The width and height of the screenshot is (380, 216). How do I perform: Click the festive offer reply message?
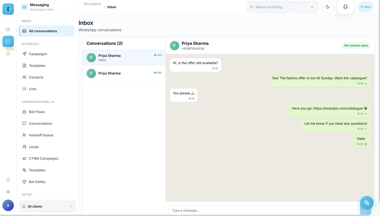coord(319,80)
